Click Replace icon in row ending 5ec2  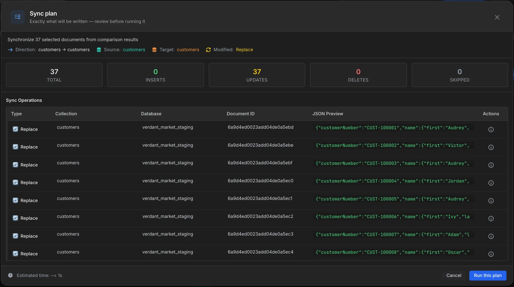tap(16, 218)
